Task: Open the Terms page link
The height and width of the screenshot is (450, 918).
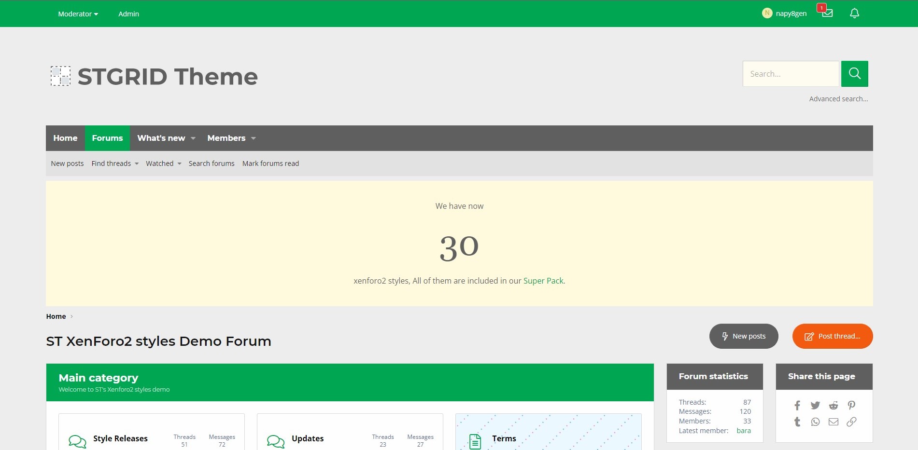Action: [x=504, y=438]
